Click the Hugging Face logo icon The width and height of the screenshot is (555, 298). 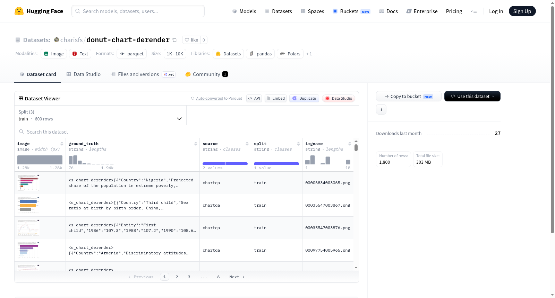19,11
